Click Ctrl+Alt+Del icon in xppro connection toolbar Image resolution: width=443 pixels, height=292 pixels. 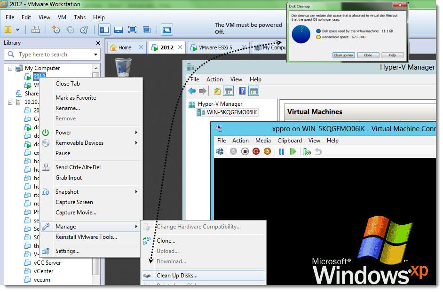click(x=220, y=152)
